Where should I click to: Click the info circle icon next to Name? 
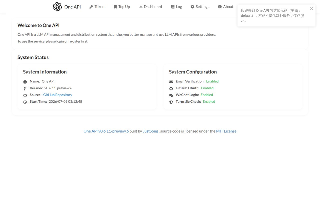point(25,82)
